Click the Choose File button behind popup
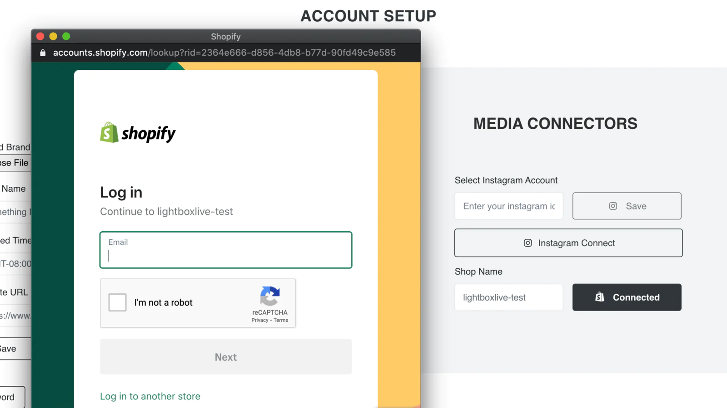Viewport: 727px width, 408px height. [x=15, y=163]
